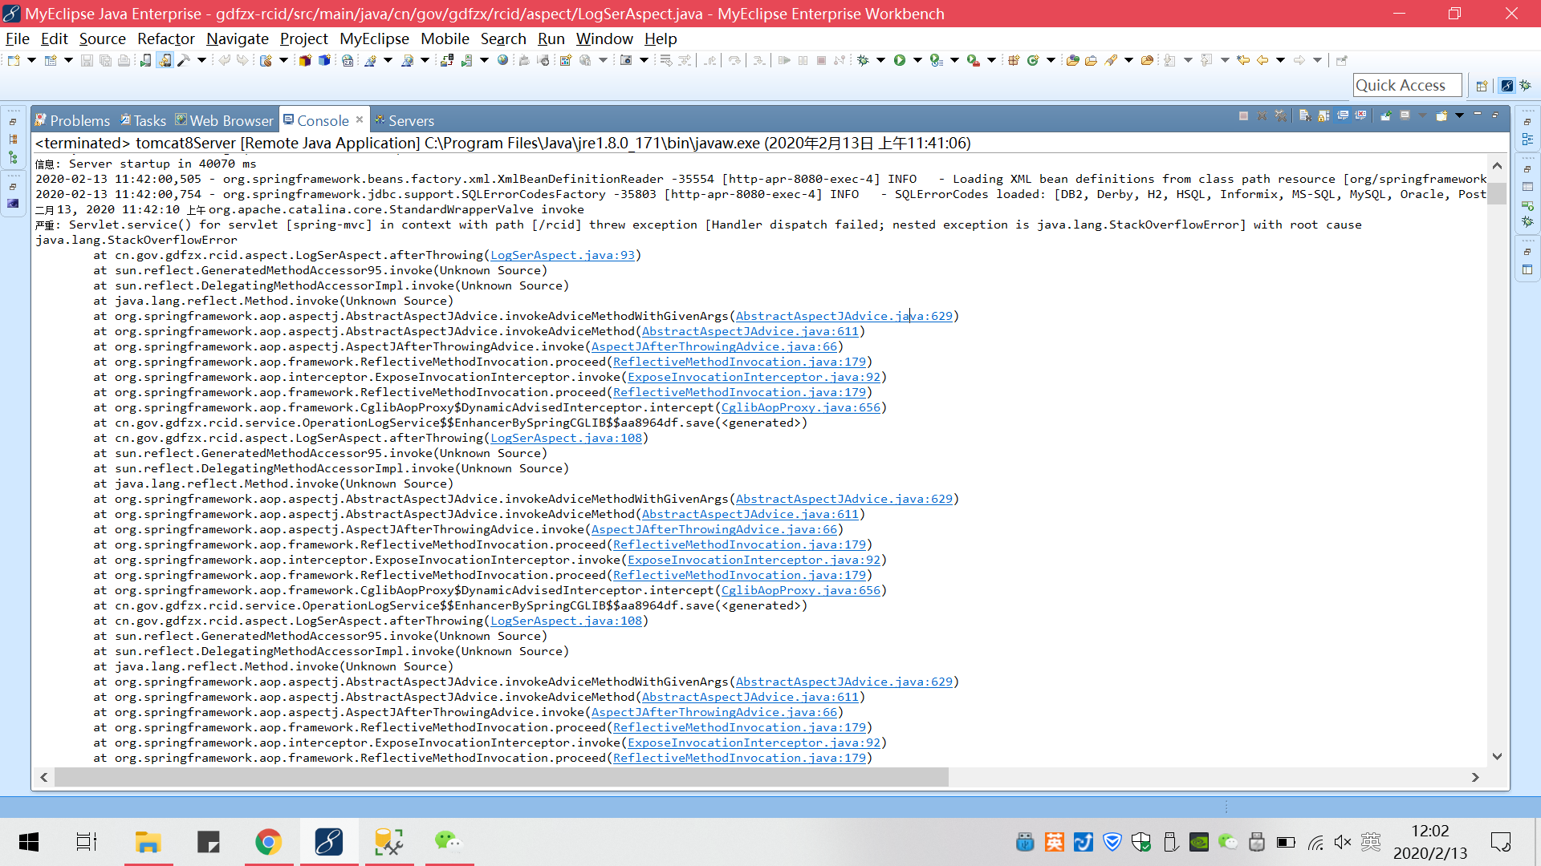The image size is (1541, 866).
Task: Switch to the Servers tab
Action: pos(405,120)
